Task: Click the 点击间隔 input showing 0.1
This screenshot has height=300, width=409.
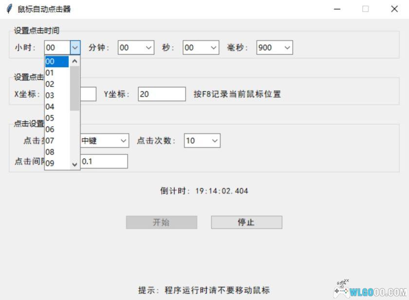Action: click(x=105, y=161)
